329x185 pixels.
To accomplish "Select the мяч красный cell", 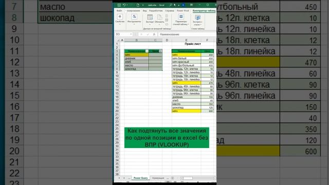I will click(x=186, y=62).
